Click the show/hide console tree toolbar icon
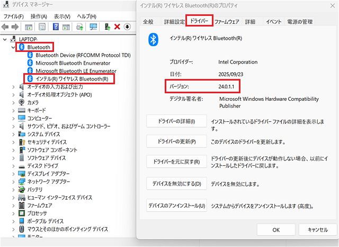Image resolution: width=339 pixels, height=247 pixels. 29,27
